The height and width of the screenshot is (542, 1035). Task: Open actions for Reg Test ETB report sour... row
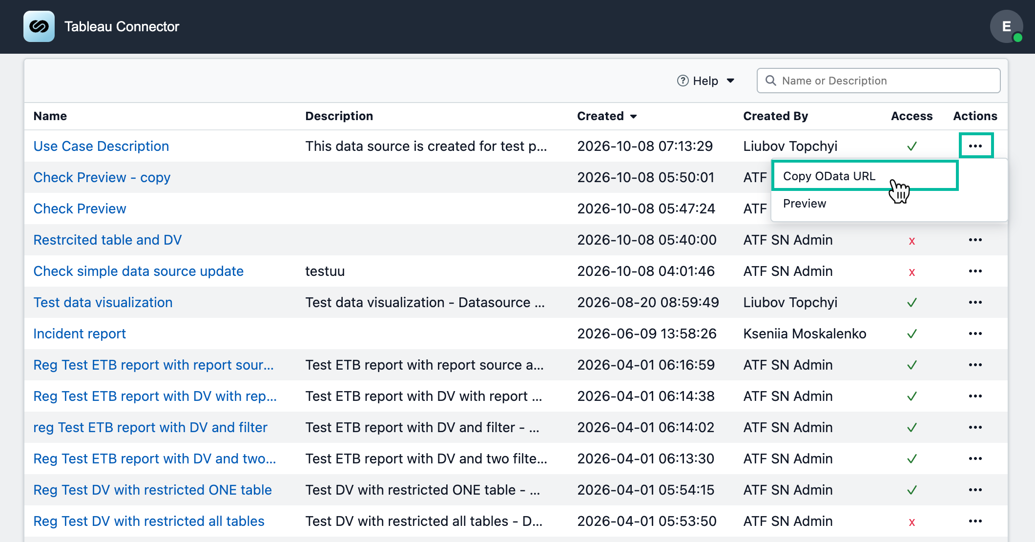pyautogui.click(x=975, y=365)
